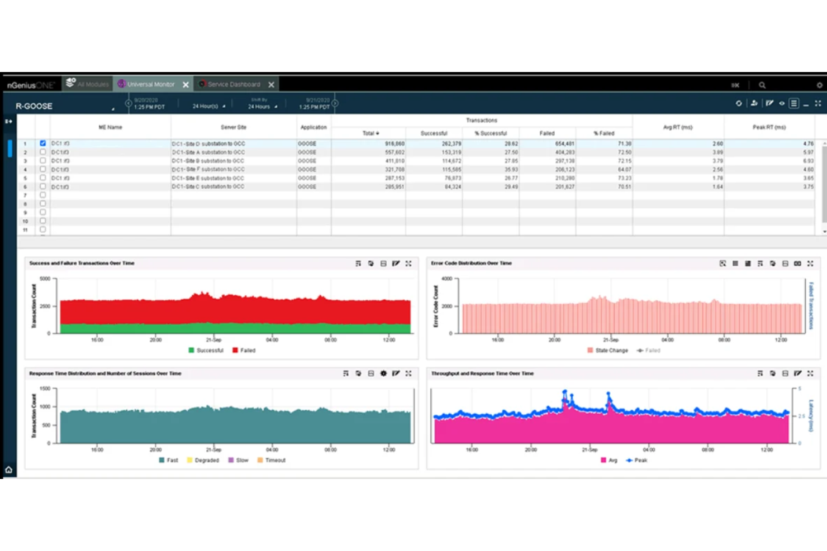Open the search in the top bar
This screenshot has height=551, width=827.
[x=762, y=84]
